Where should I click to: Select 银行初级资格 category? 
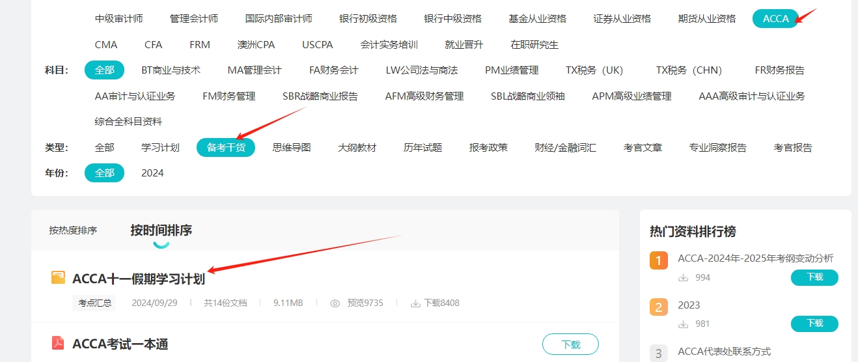pyautogui.click(x=368, y=19)
